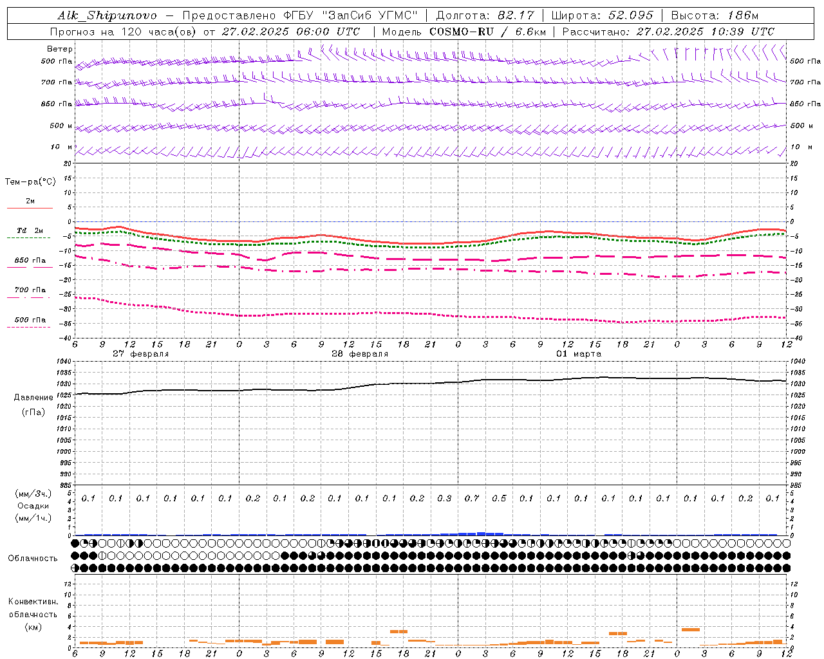
Task: Click the 'Тем-ра(°C)' temperature label
Action: [x=30, y=182]
